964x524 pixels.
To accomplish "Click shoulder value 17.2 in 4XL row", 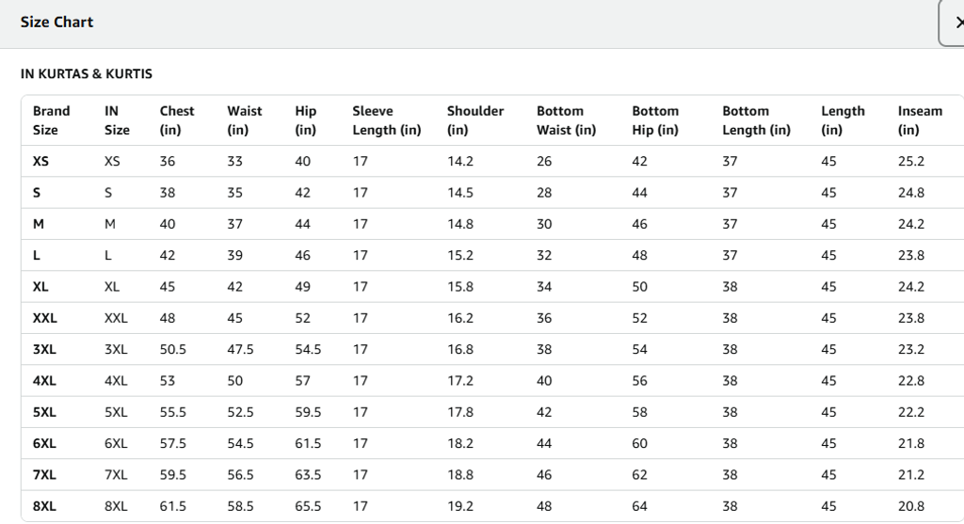I will coord(460,381).
